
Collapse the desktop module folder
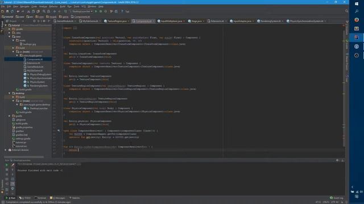10,93
